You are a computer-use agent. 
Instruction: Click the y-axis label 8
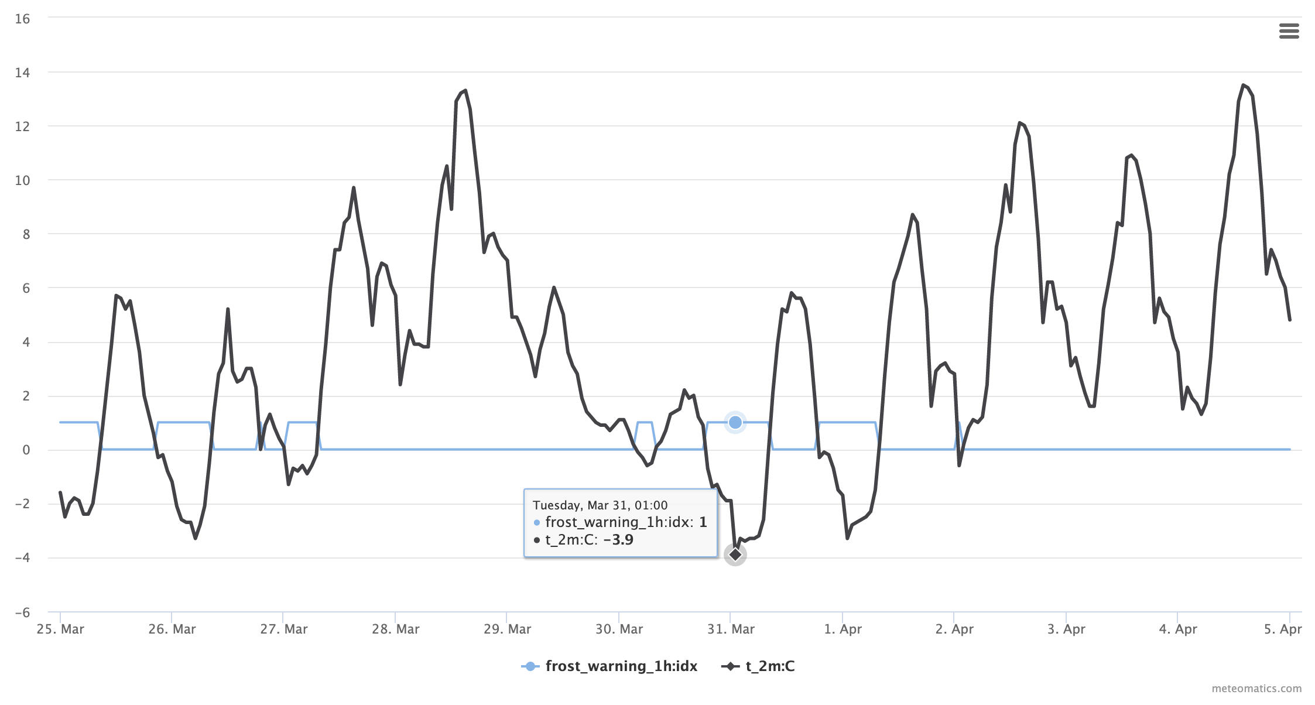coord(26,234)
